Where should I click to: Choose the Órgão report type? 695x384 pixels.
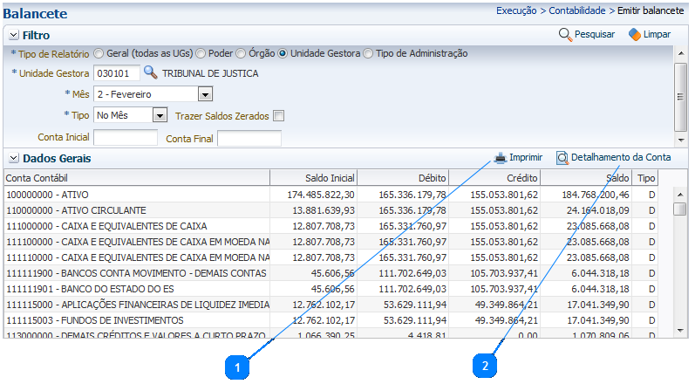[x=242, y=53]
